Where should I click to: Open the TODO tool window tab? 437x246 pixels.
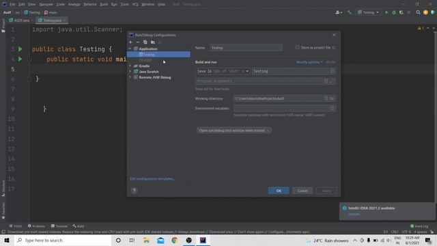[x=15, y=226]
